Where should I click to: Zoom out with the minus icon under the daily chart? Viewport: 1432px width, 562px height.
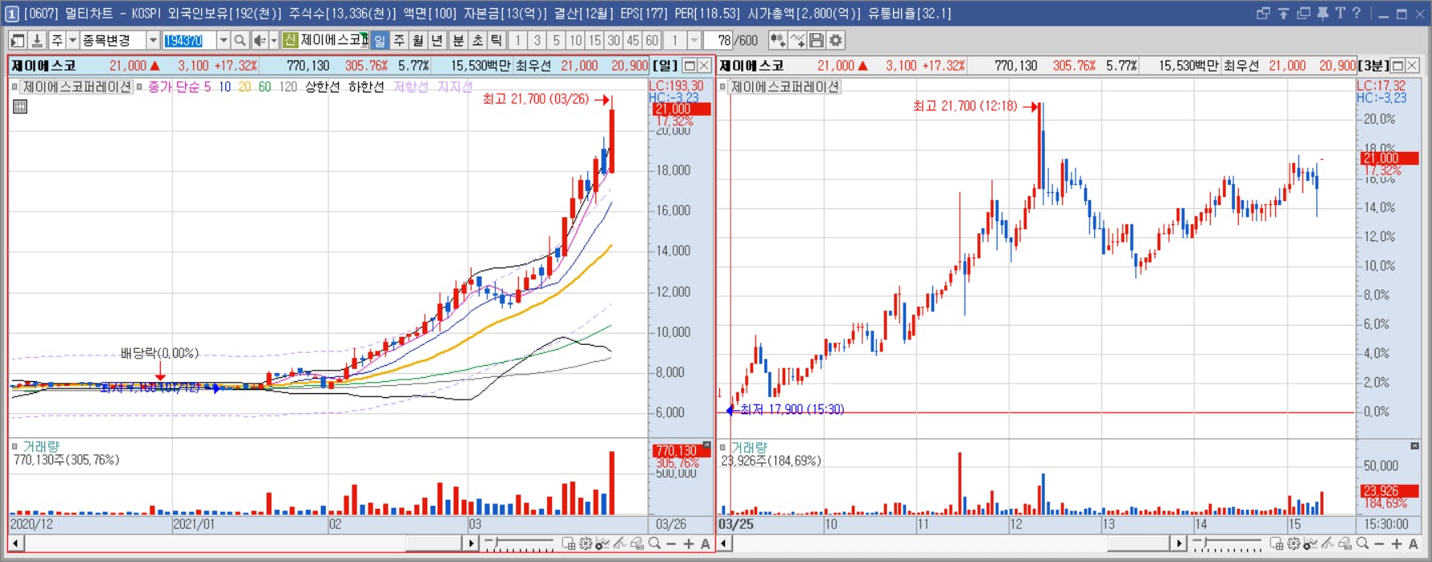coord(672,544)
